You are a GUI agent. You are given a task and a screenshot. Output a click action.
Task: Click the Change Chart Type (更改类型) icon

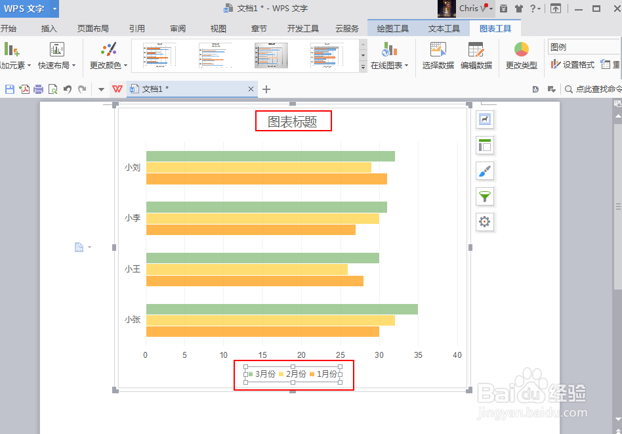click(x=521, y=56)
